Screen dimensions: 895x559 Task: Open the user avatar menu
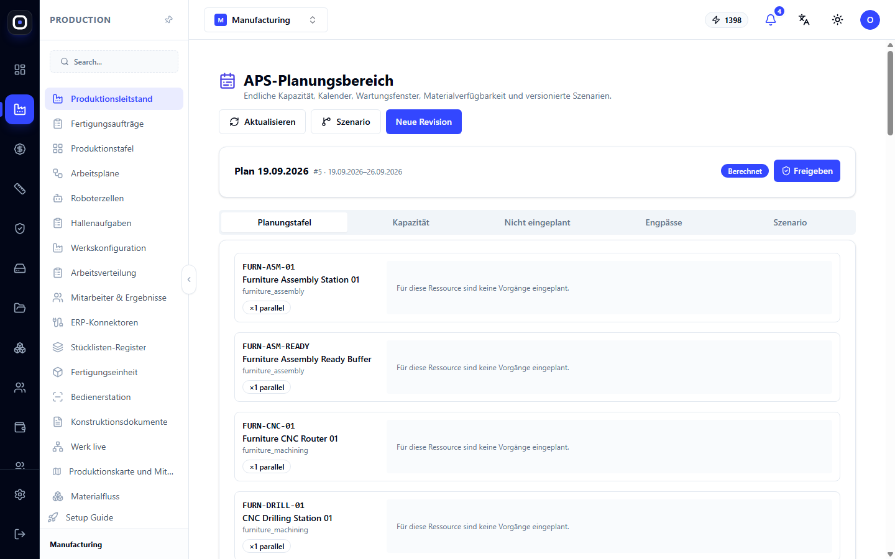[x=870, y=20]
